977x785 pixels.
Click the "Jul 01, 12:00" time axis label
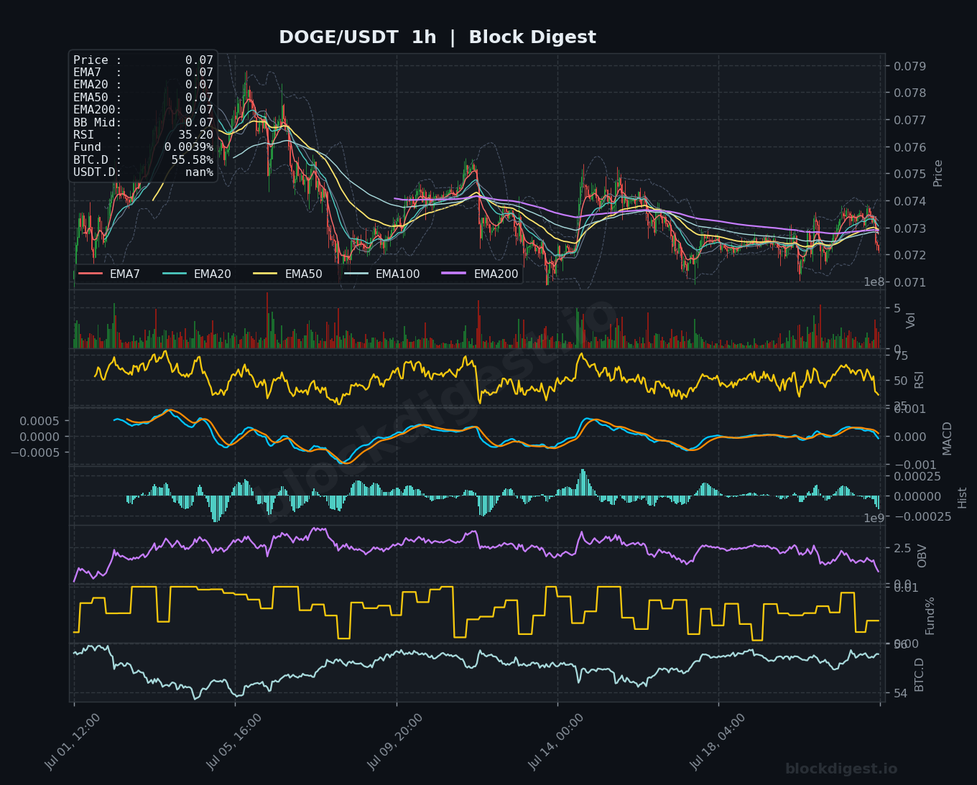click(x=73, y=742)
